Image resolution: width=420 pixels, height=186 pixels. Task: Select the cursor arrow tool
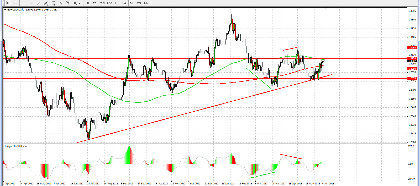pos(8,3)
